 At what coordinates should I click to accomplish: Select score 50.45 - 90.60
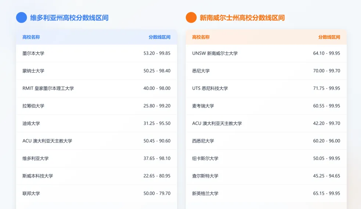click(157, 141)
